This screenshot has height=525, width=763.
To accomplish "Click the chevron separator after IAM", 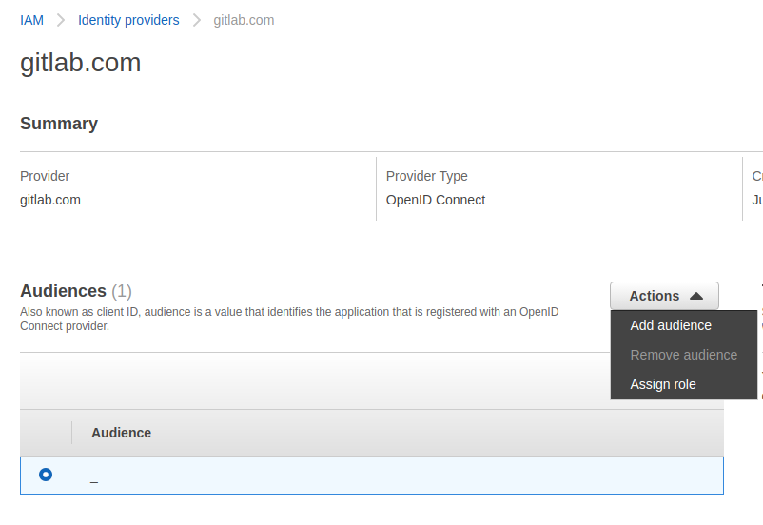I will click(x=61, y=20).
